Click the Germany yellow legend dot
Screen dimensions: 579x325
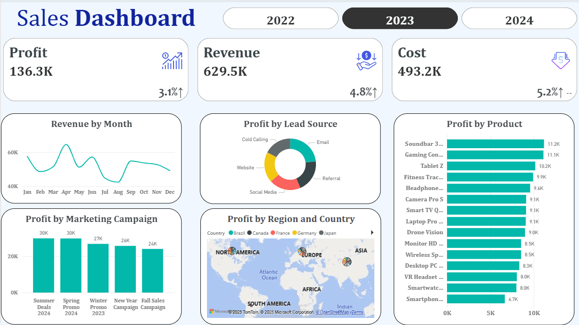pos(295,233)
